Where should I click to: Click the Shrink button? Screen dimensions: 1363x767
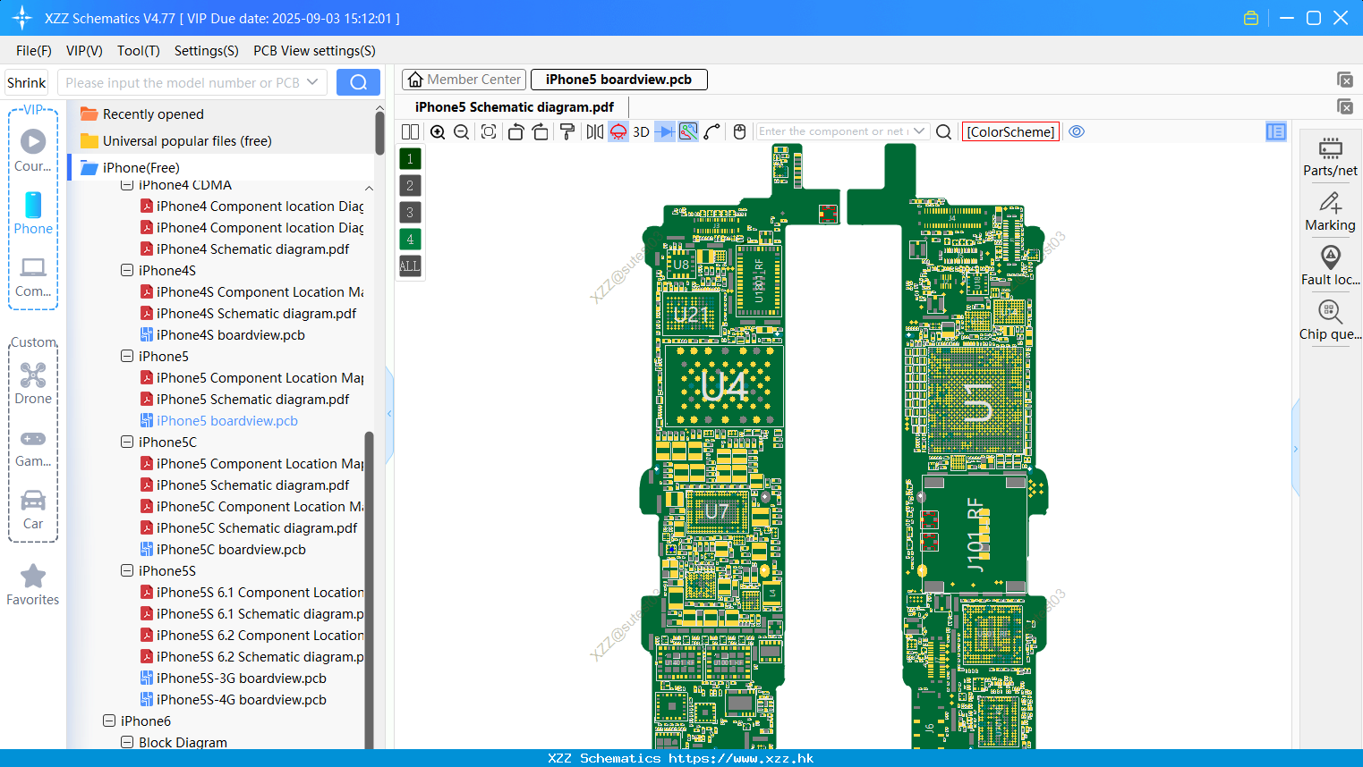point(26,82)
